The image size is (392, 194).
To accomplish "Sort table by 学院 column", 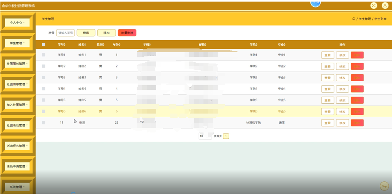I will (254, 45).
